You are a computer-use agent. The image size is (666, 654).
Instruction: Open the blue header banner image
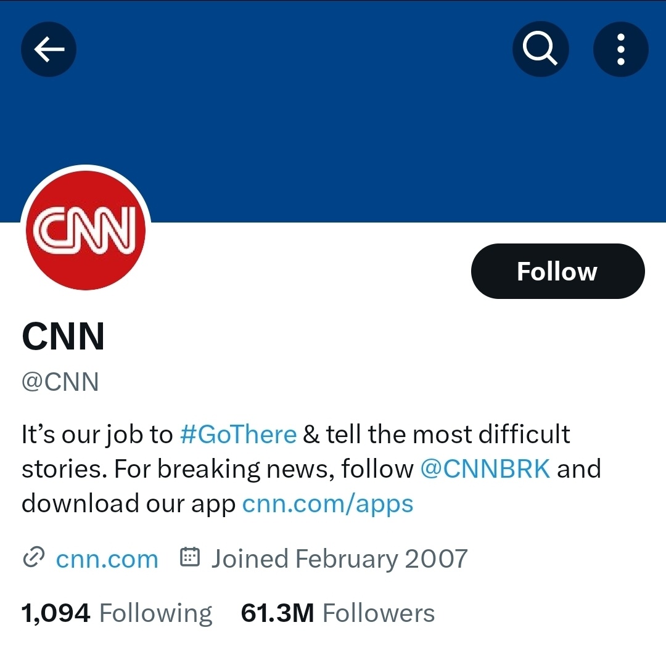coord(333,112)
